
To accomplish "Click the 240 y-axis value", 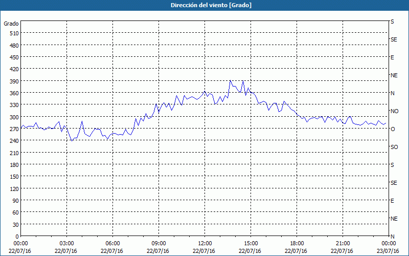I will coord(14,141).
